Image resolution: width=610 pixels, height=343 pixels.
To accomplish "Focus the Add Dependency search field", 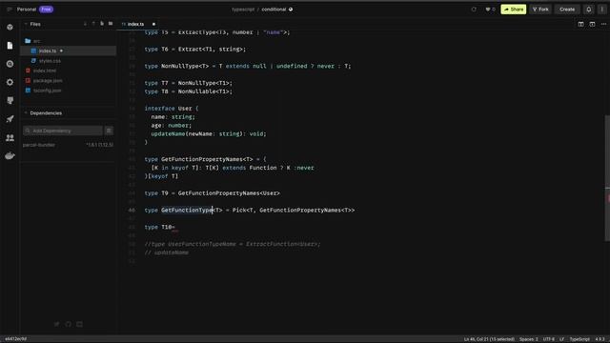I will [63, 131].
